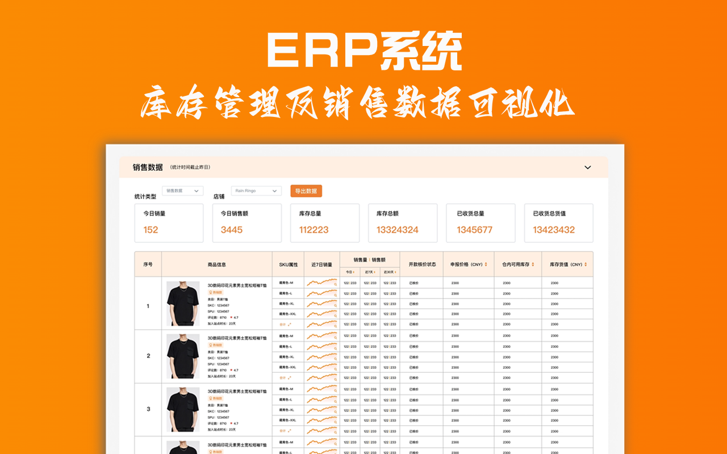This screenshot has width=727, height=454.
Task: Click the expand arrows icon beside 合计 in row 1
Action: [289, 324]
